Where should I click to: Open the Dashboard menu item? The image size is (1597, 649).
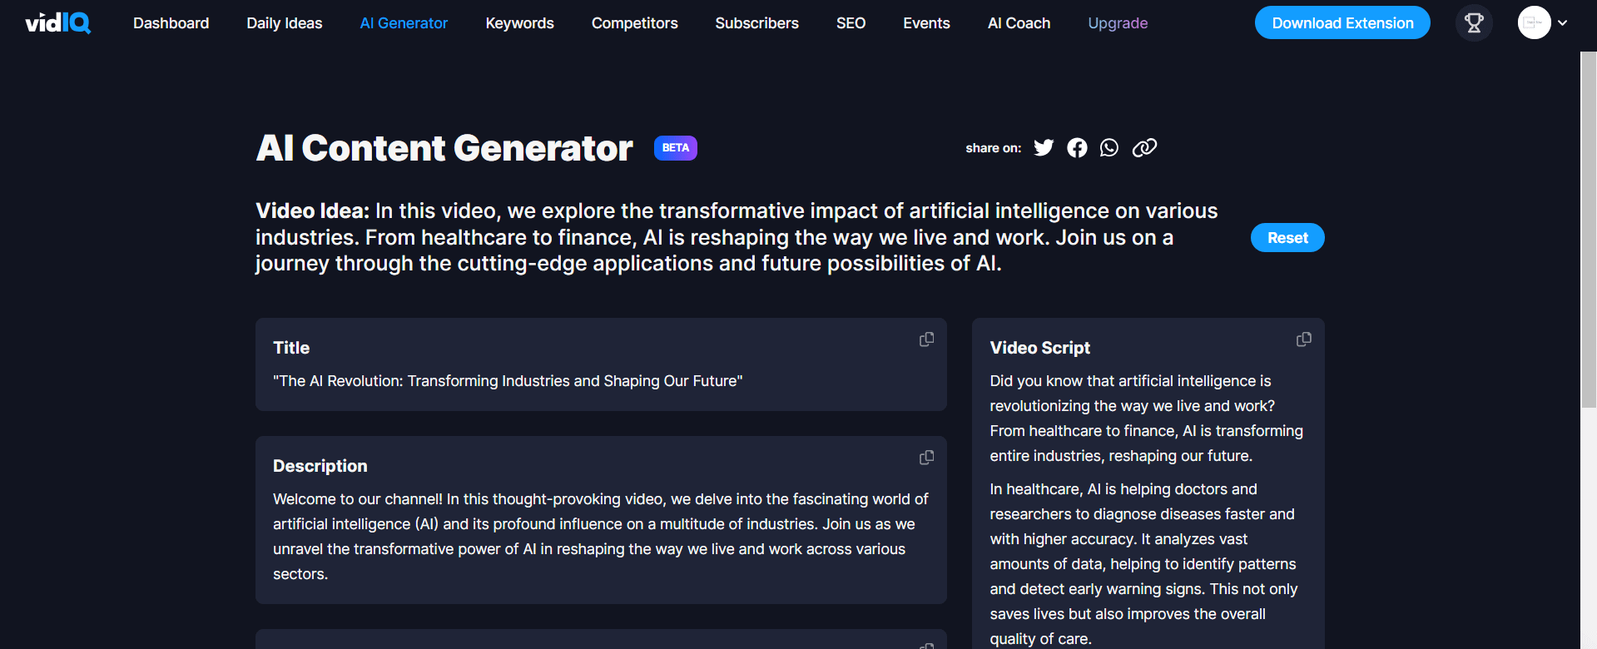tap(171, 23)
